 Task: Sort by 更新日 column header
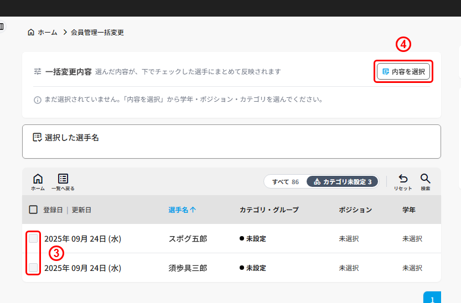pyautogui.click(x=81, y=210)
